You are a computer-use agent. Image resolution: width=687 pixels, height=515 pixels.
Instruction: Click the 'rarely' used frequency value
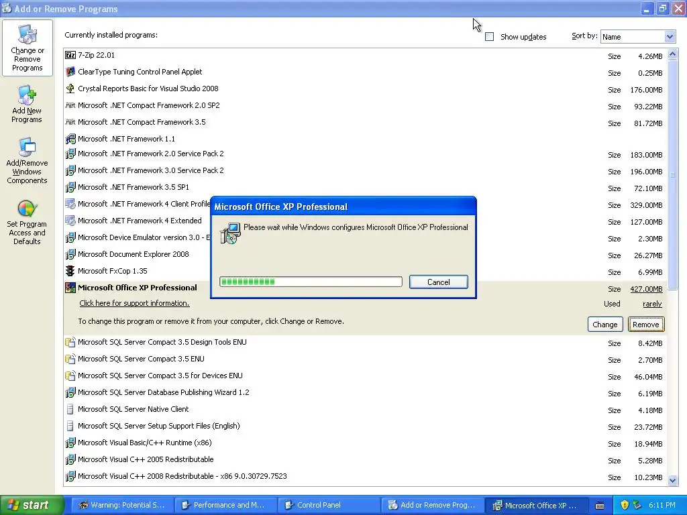652,304
